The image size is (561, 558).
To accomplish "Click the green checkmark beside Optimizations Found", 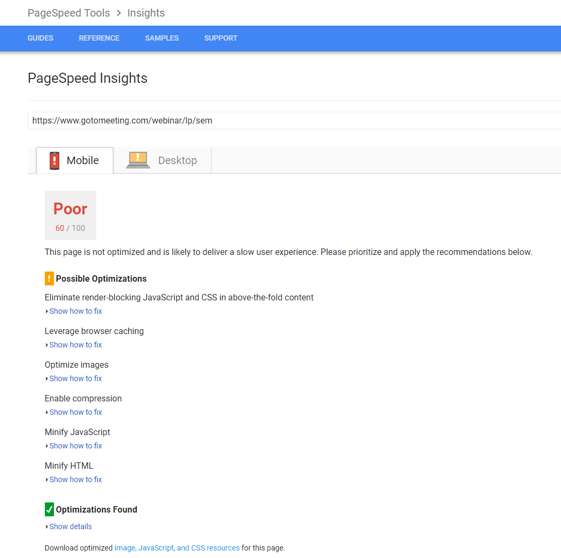I will tap(49, 509).
